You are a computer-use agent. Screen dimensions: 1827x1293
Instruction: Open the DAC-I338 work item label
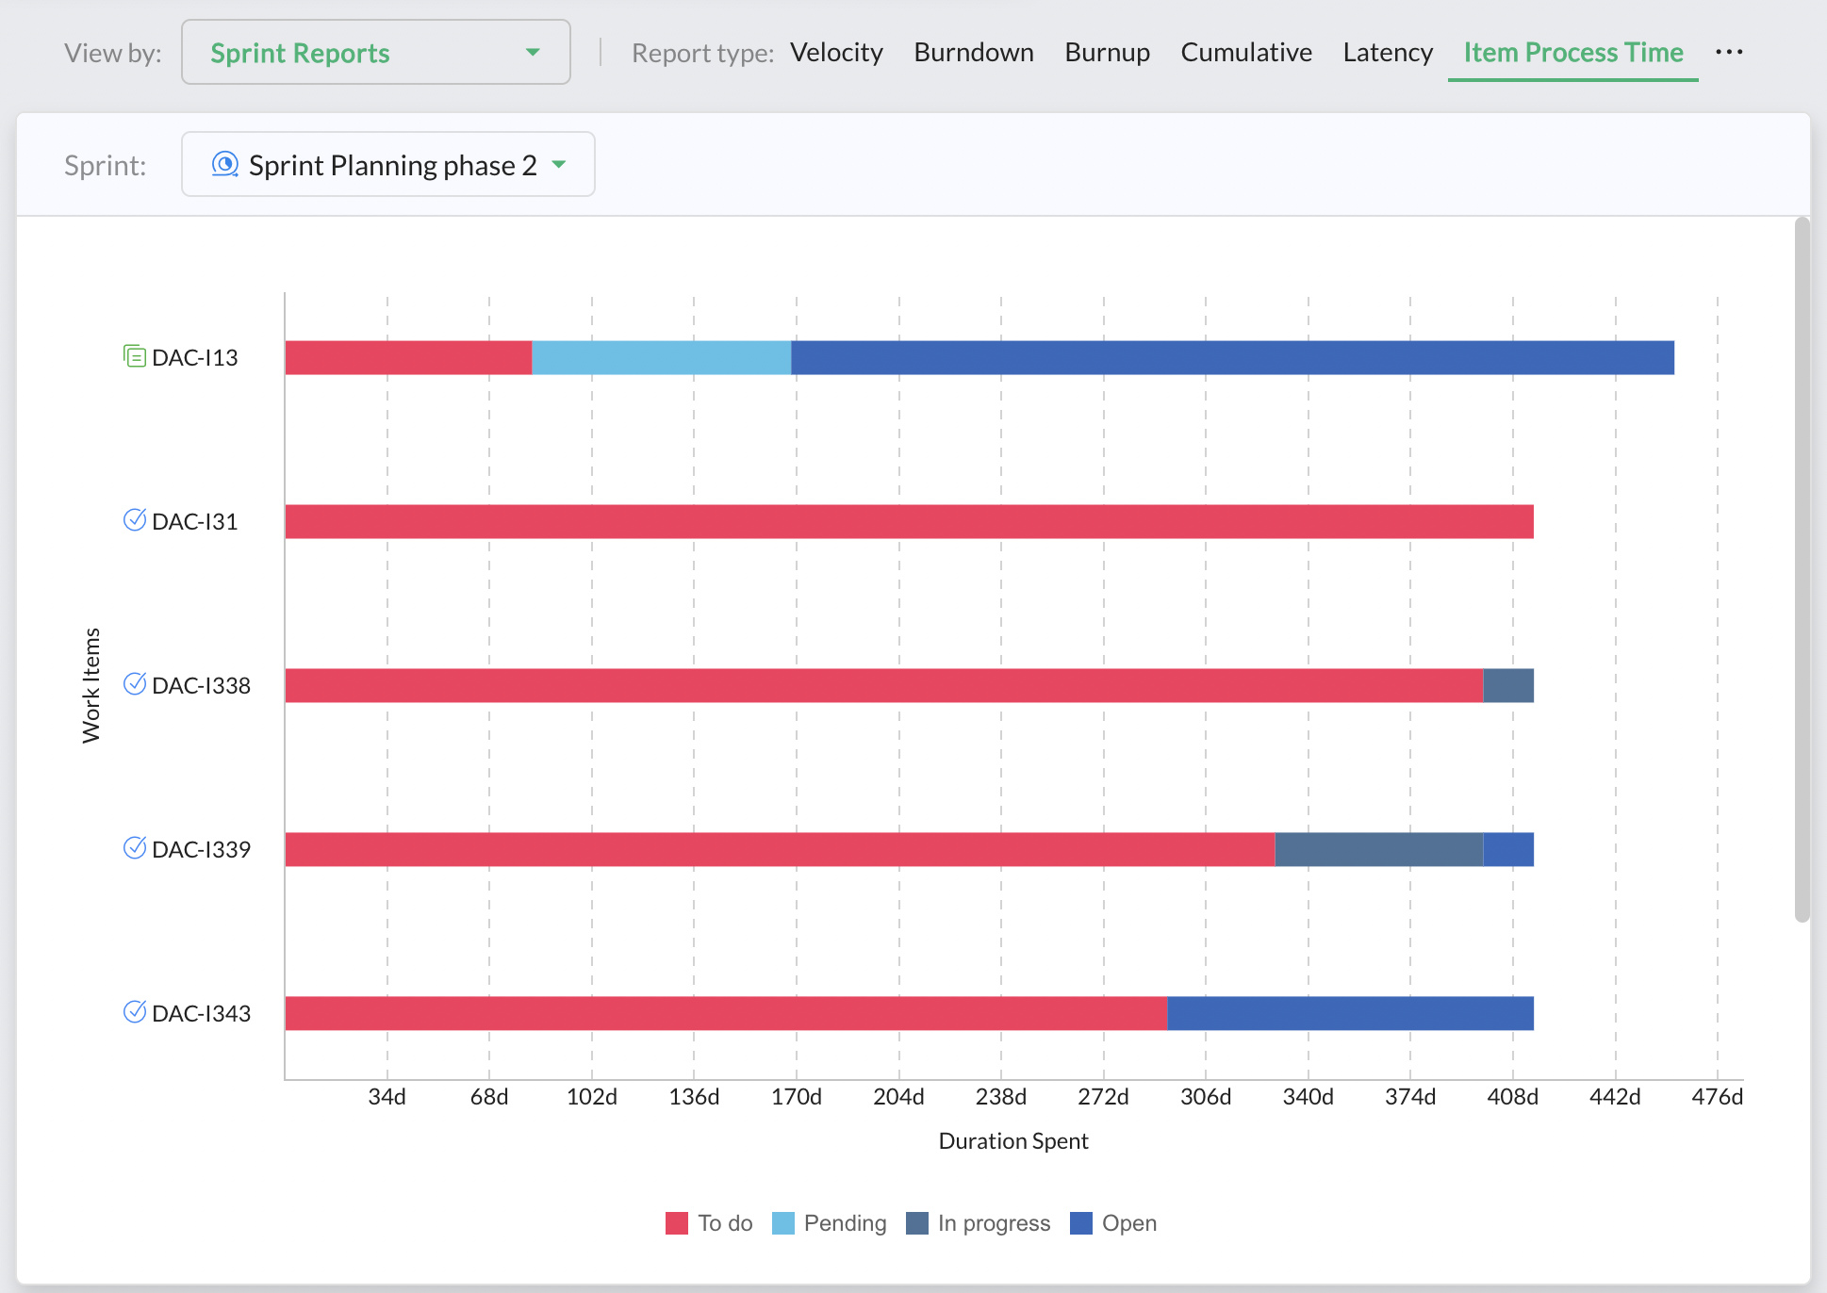click(201, 685)
